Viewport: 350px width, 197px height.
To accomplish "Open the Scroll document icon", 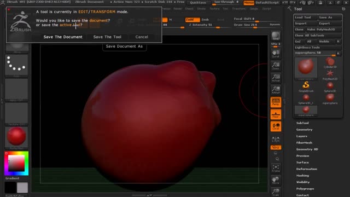I will click(276, 54).
